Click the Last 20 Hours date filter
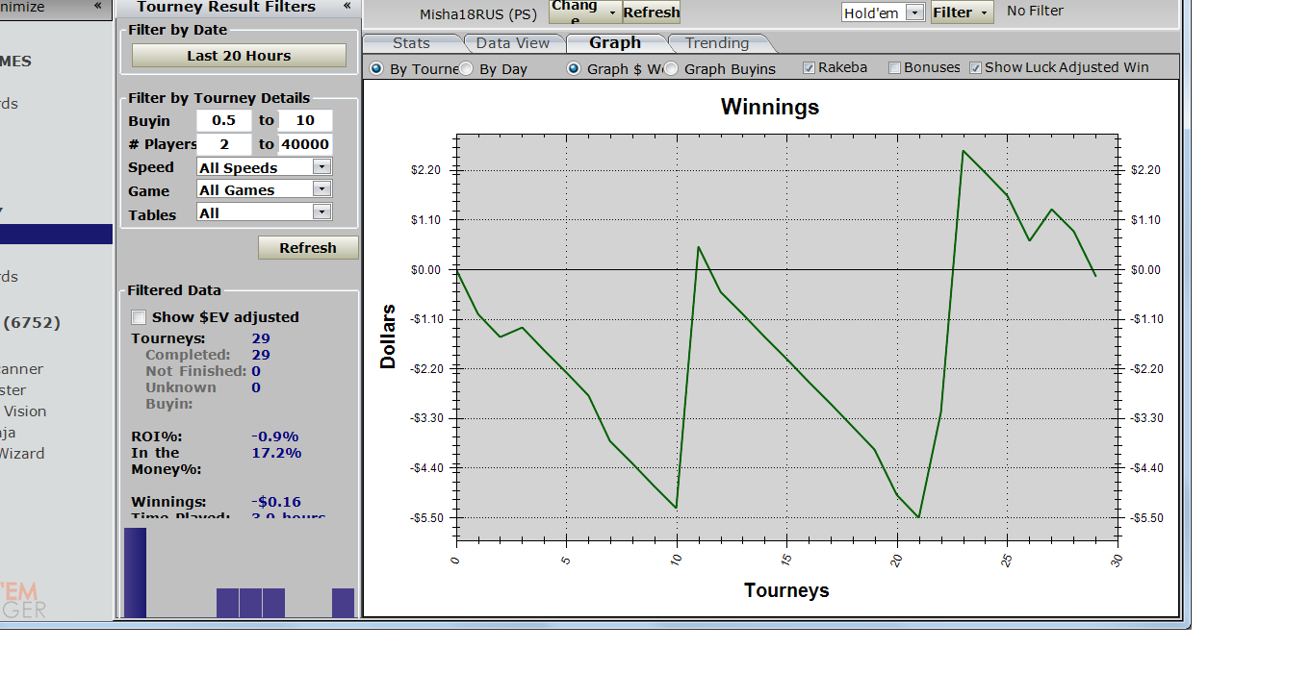This screenshot has width=1311, height=698. [239, 56]
